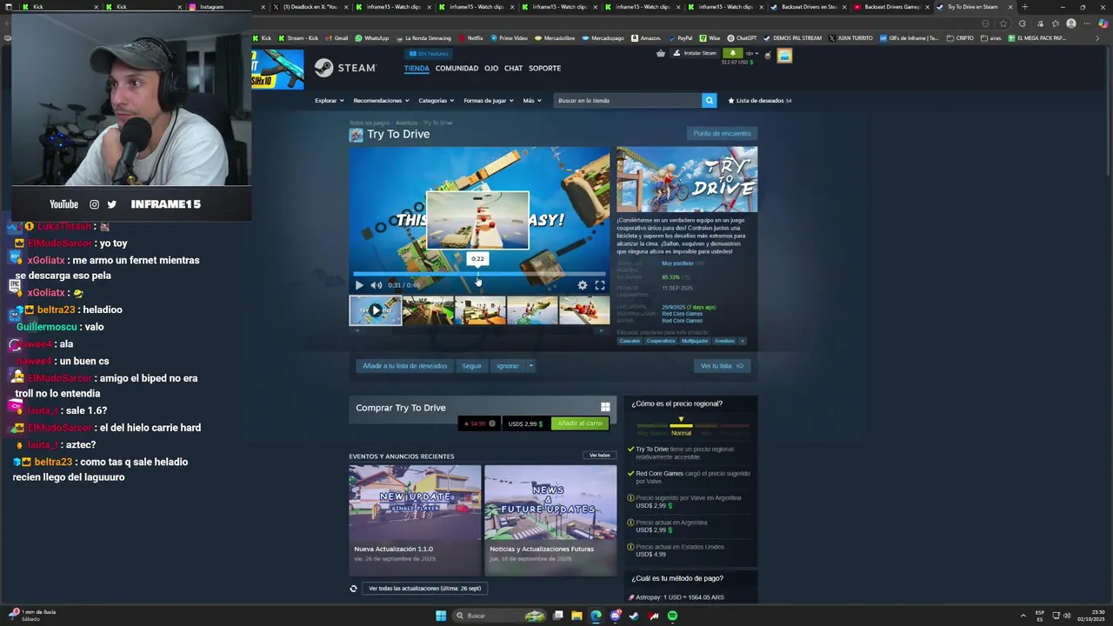Open the ChatGPT bookmark
1113x626 pixels.
coord(742,38)
